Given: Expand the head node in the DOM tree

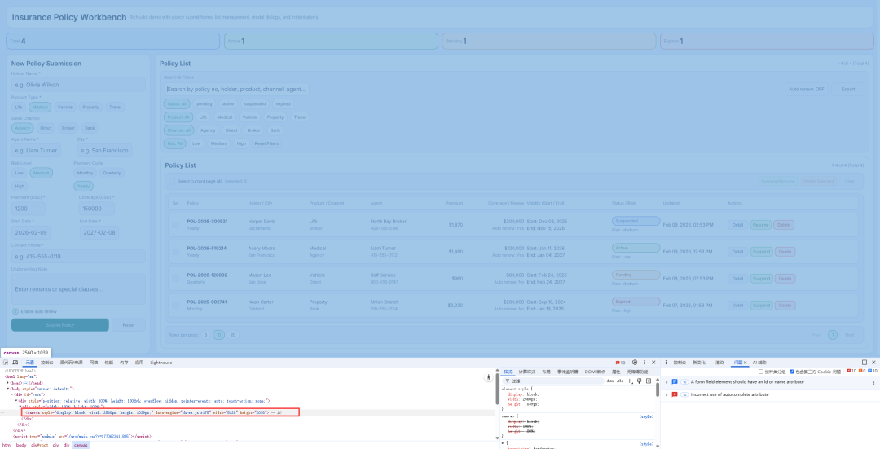Looking at the screenshot, I should pos(8,383).
